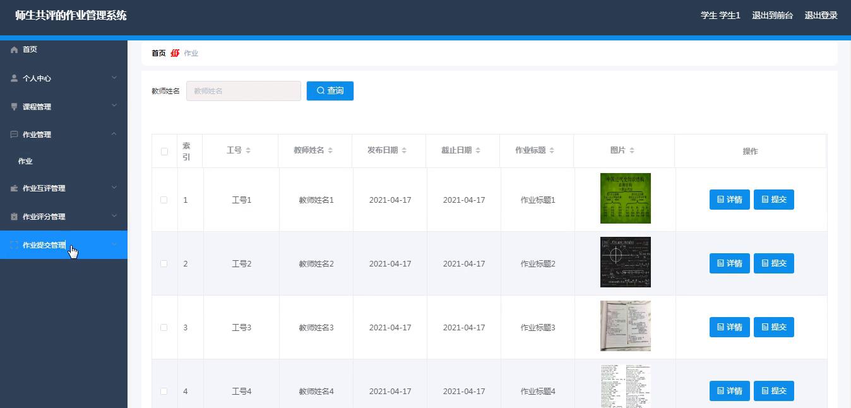Click the home icon in sidebar

click(x=15, y=49)
